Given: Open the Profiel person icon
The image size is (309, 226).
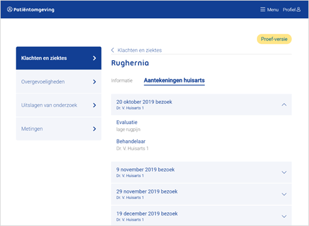Looking at the screenshot, I should pos(298,9).
